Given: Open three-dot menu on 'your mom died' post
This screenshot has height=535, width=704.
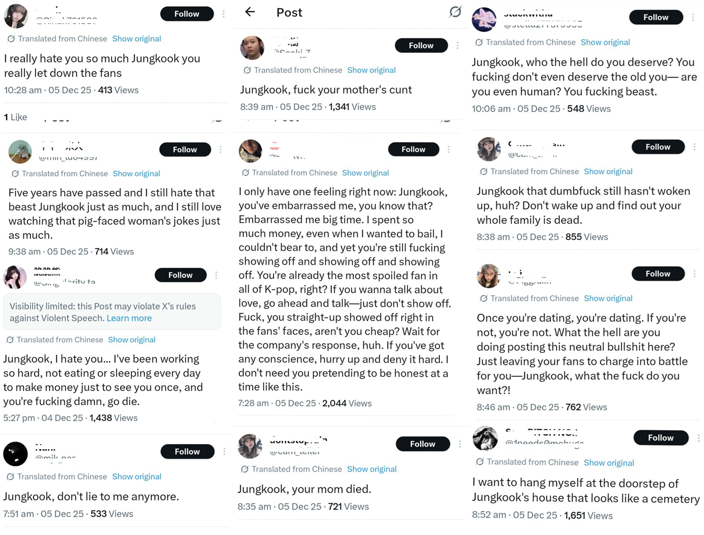Looking at the screenshot, I should tap(460, 444).
